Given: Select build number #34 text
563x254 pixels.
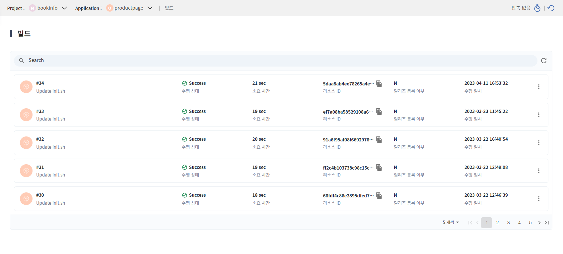Looking at the screenshot, I should click(x=40, y=83).
